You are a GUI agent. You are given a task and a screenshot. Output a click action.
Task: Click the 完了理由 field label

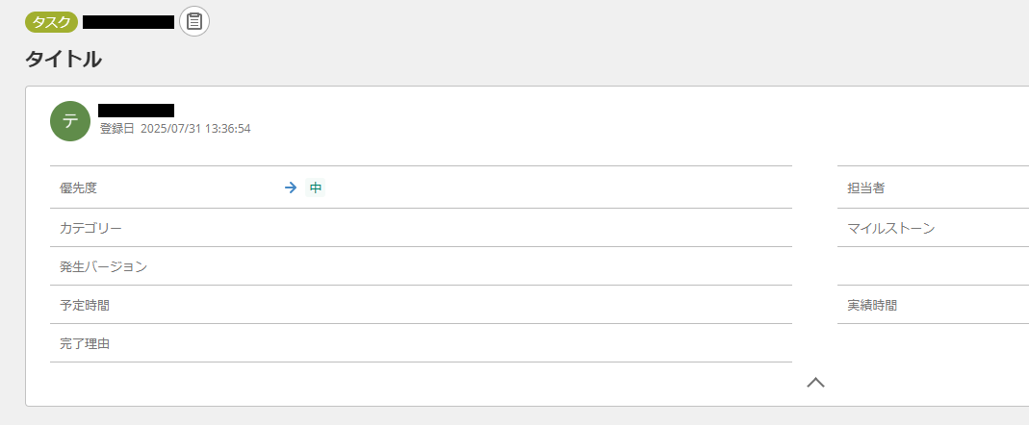pos(84,343)
